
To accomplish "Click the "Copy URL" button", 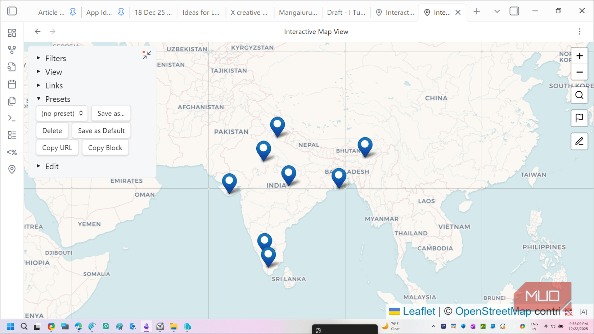I will 57,147.
